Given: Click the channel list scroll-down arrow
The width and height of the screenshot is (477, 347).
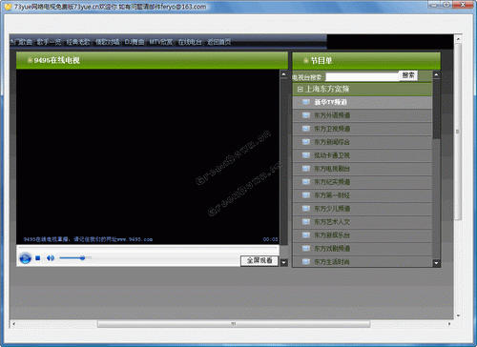Looking at the screenshot, I should (436, 263).
